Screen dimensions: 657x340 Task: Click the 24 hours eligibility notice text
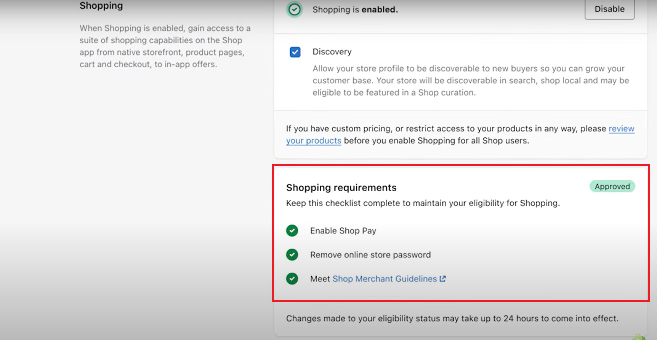click(452, 318)
